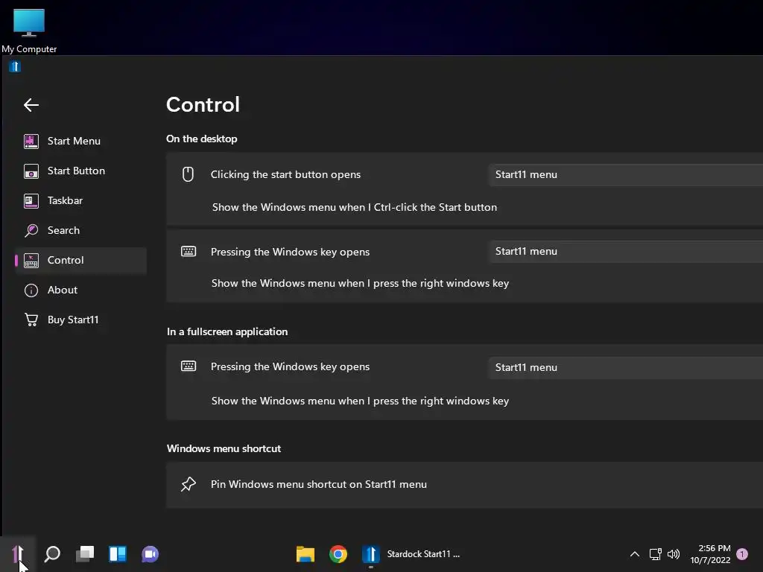Launch Google Chrome from the taskbar
The height and width of the screenshot is (572, 763).
(338, 554)
